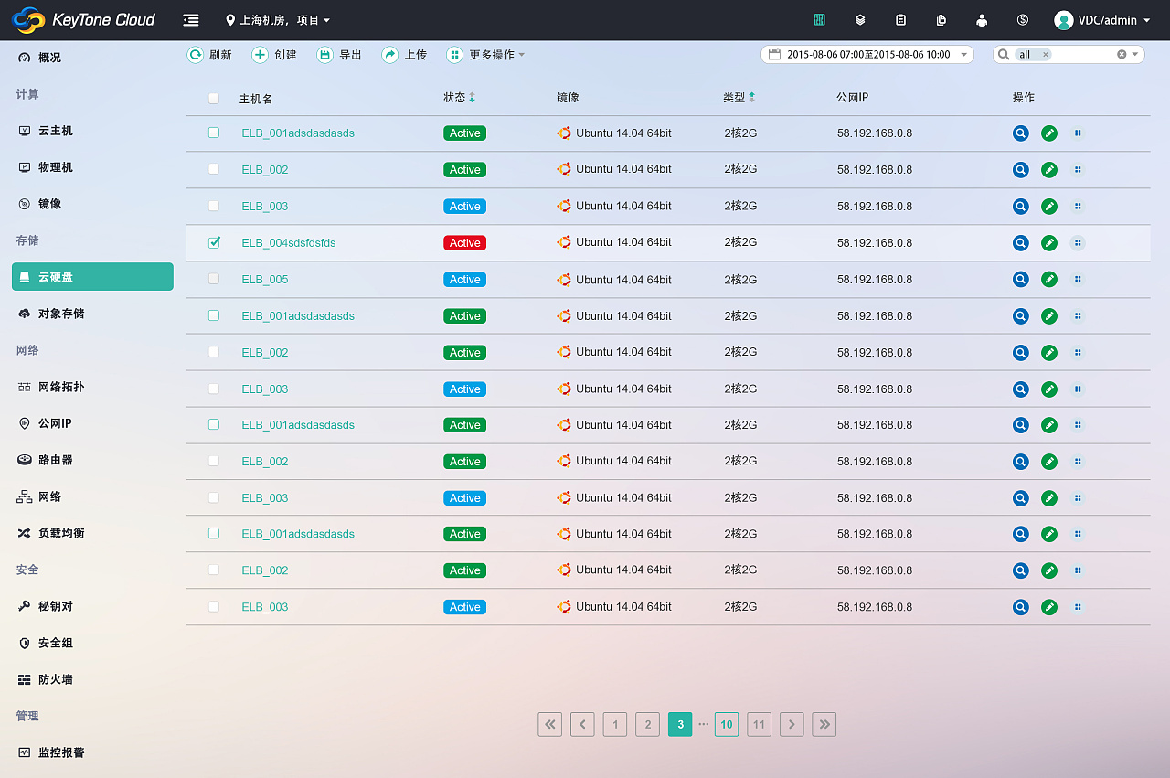Check the checkbox for ELB_002 row
Image resolution: width=1170 pixels, height=778 pixels.
tap(213, 169)
